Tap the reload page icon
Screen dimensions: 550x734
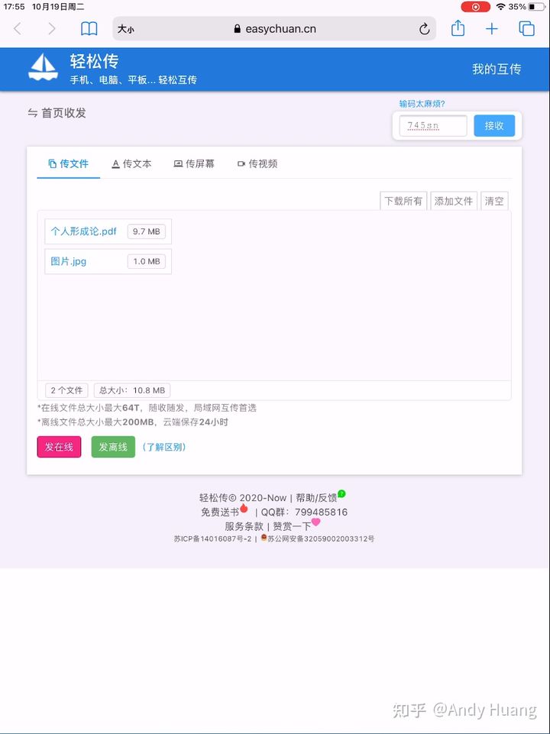pyautogui.click(x=424, y=29)
